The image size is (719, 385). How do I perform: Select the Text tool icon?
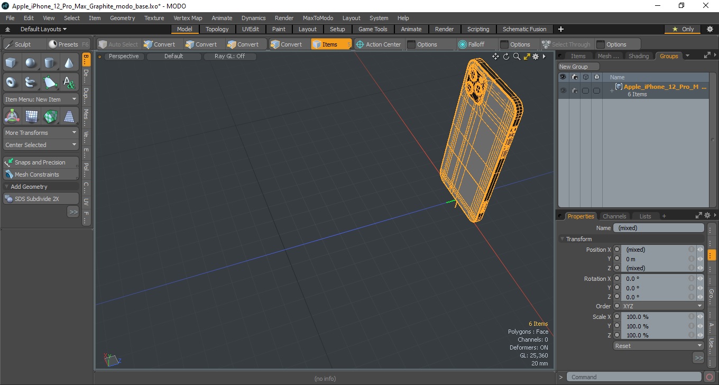point(69,82)
